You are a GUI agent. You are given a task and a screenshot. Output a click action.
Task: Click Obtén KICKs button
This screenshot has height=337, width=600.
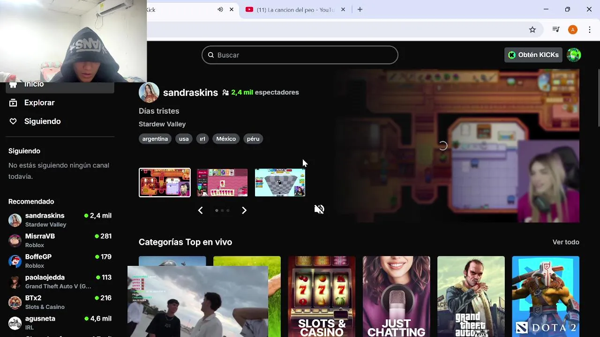click(x=533, y=55)
